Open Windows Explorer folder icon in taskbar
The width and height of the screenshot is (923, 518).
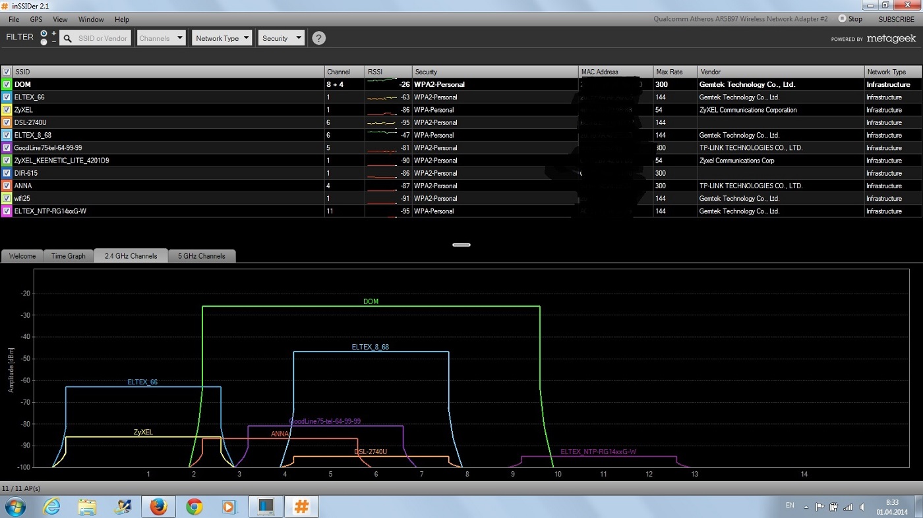(87, 506)
